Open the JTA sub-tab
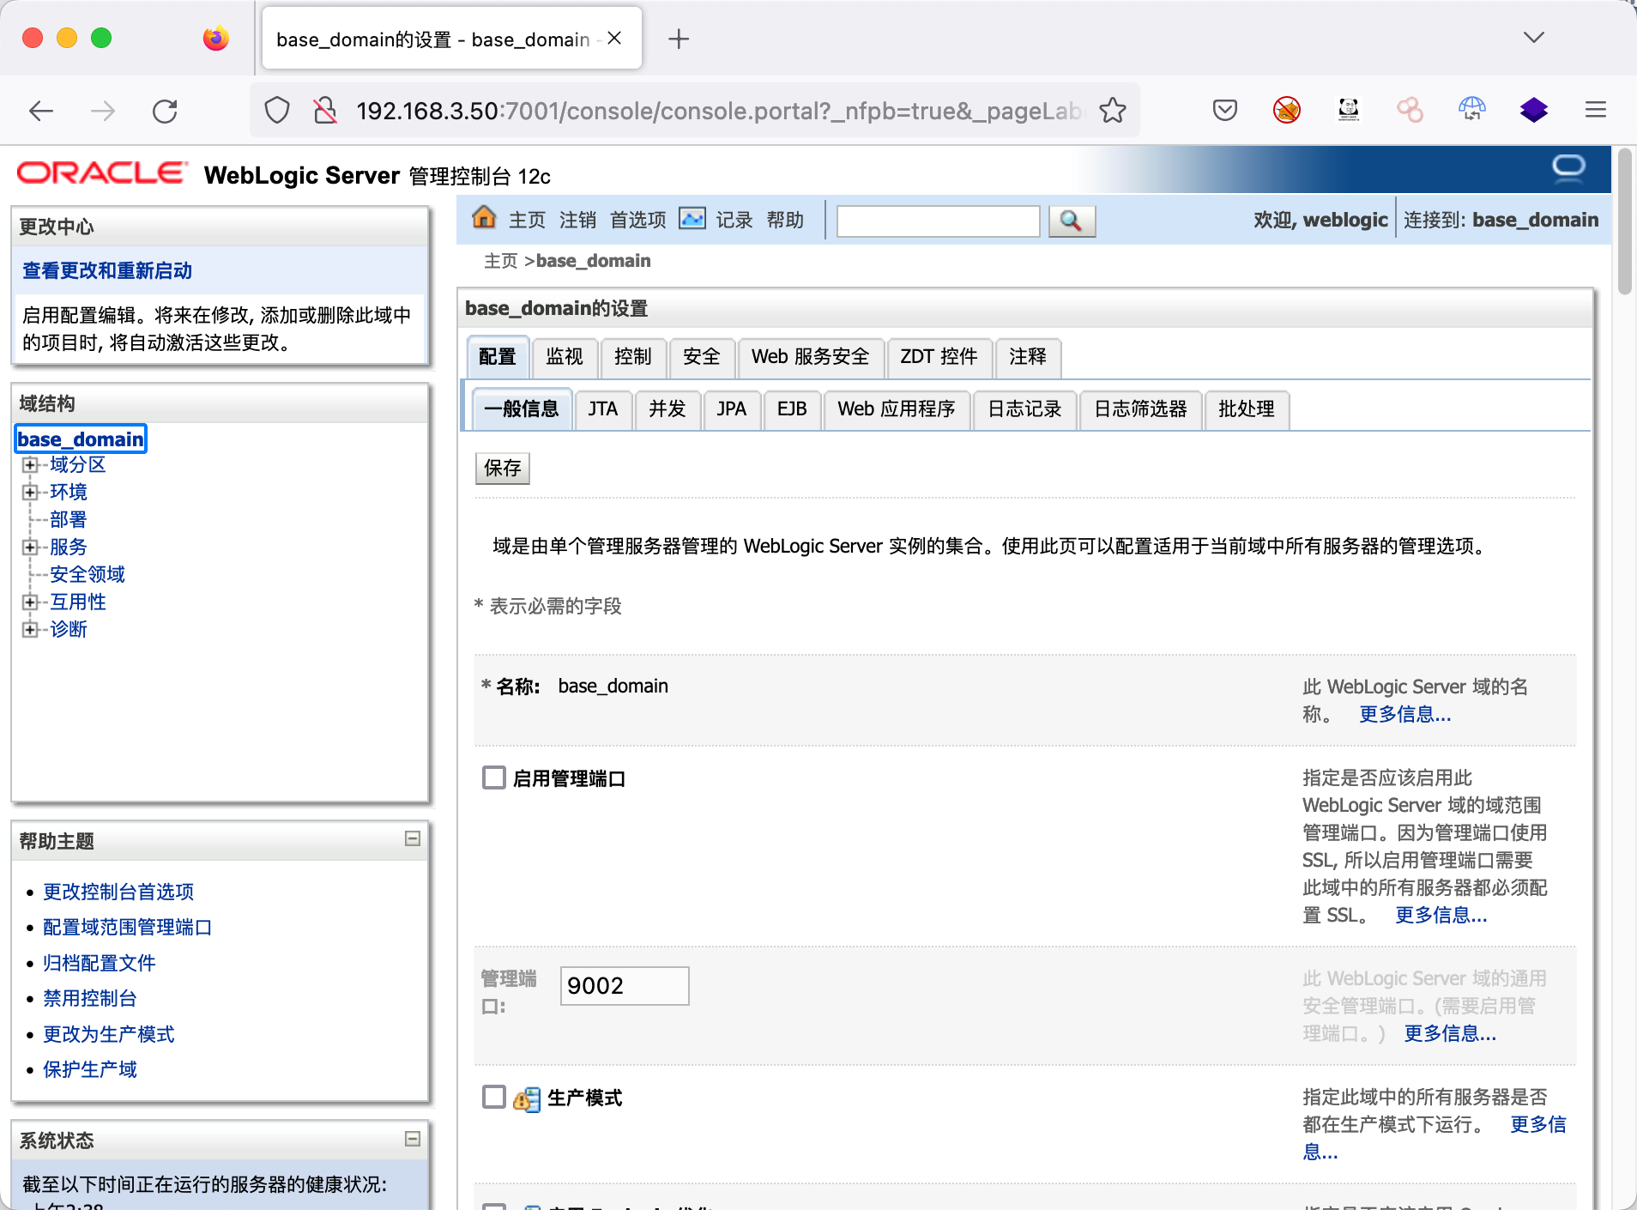Viewport: 1637px width, 1210px height. point(602,409)
